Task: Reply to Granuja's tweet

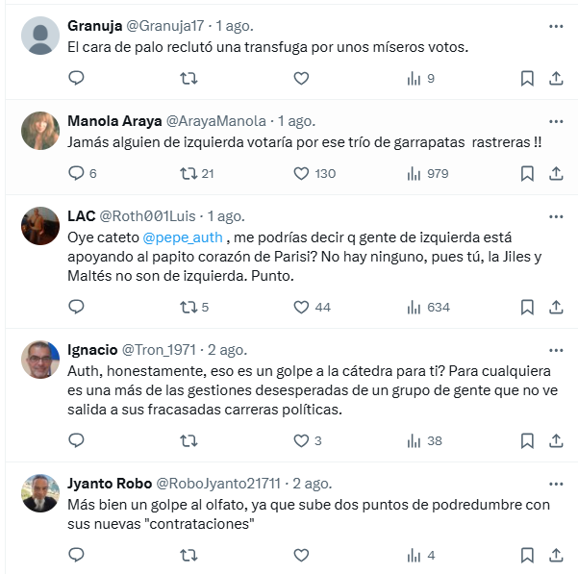Action: tap(77, 78)
